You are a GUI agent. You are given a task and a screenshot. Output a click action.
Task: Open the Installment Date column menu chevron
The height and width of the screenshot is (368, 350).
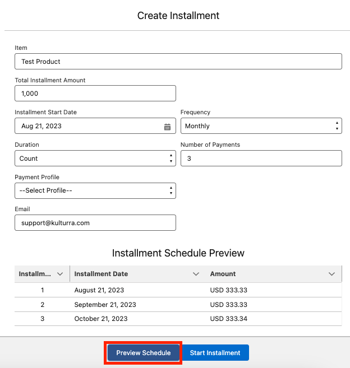196,274
